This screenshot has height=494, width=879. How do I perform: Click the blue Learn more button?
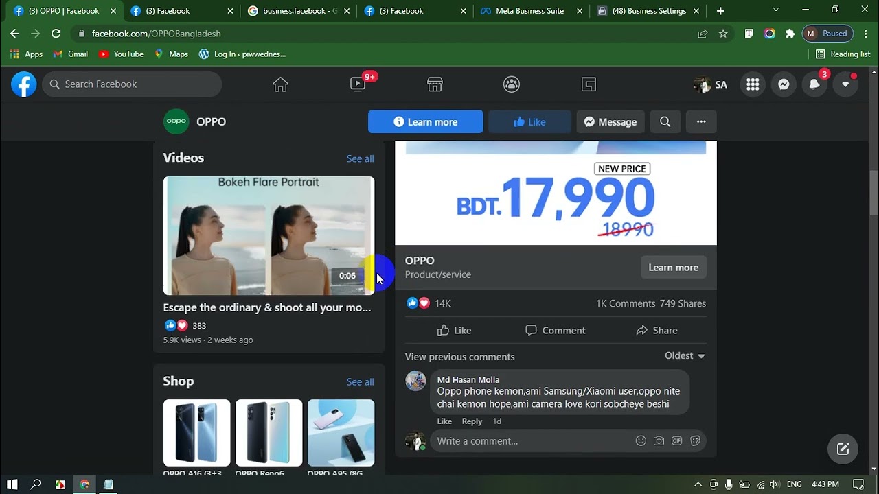pyautogui.click(x=425, y=121)
